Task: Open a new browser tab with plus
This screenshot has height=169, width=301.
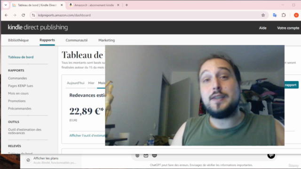Action: point(127,5)
